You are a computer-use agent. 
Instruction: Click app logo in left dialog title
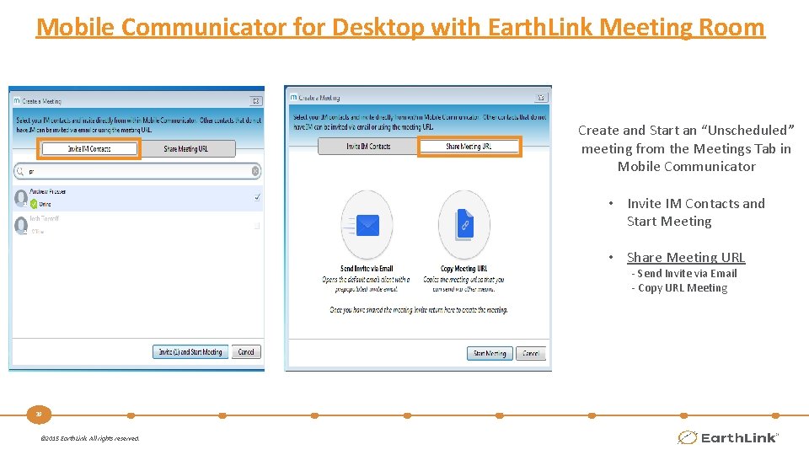[17, 100]
